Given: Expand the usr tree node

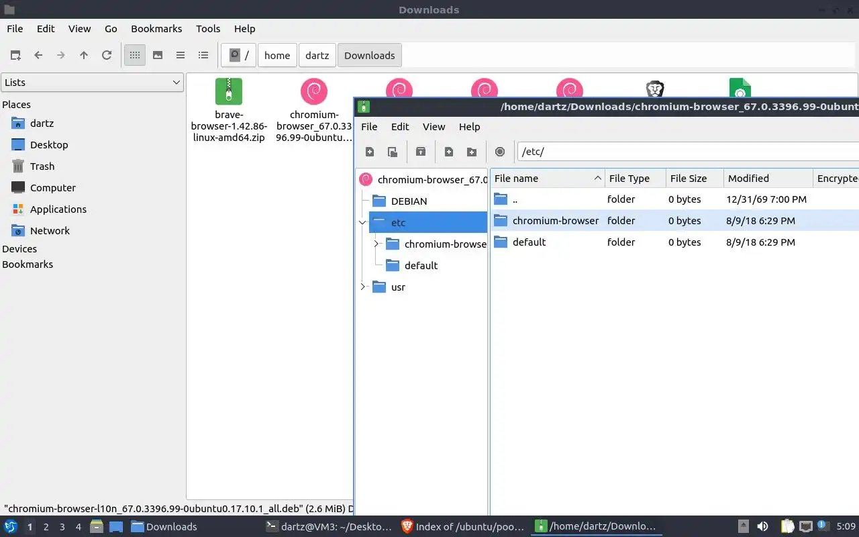Looking at the screenshot, I should (362, 287).
